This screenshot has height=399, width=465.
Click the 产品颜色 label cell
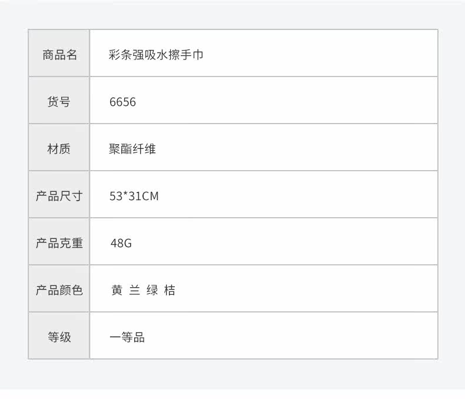[59, 289]
